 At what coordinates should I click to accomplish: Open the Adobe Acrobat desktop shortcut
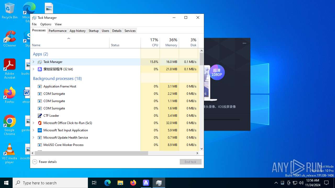coord(10,69)
